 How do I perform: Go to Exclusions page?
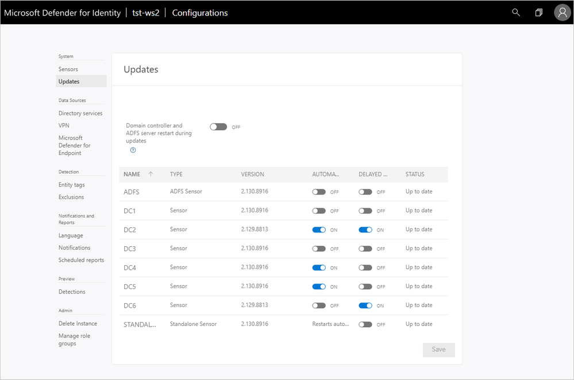[x=71, y=197]
